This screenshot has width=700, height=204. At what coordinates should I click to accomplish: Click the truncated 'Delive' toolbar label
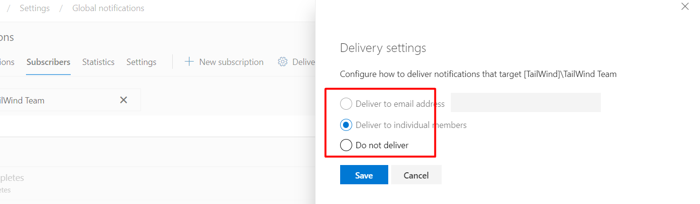304,62
